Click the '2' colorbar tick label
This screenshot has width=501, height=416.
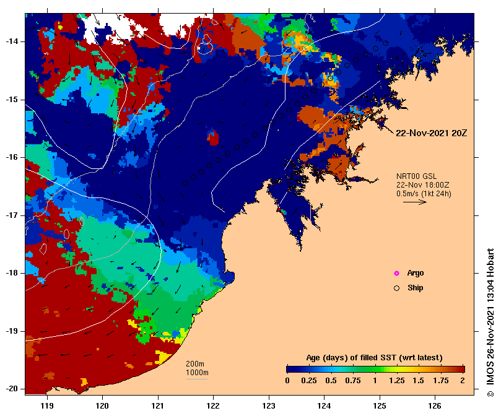pos(463,381)
